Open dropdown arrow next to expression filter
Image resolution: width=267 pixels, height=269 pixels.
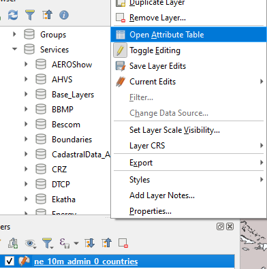pos(76,244)
